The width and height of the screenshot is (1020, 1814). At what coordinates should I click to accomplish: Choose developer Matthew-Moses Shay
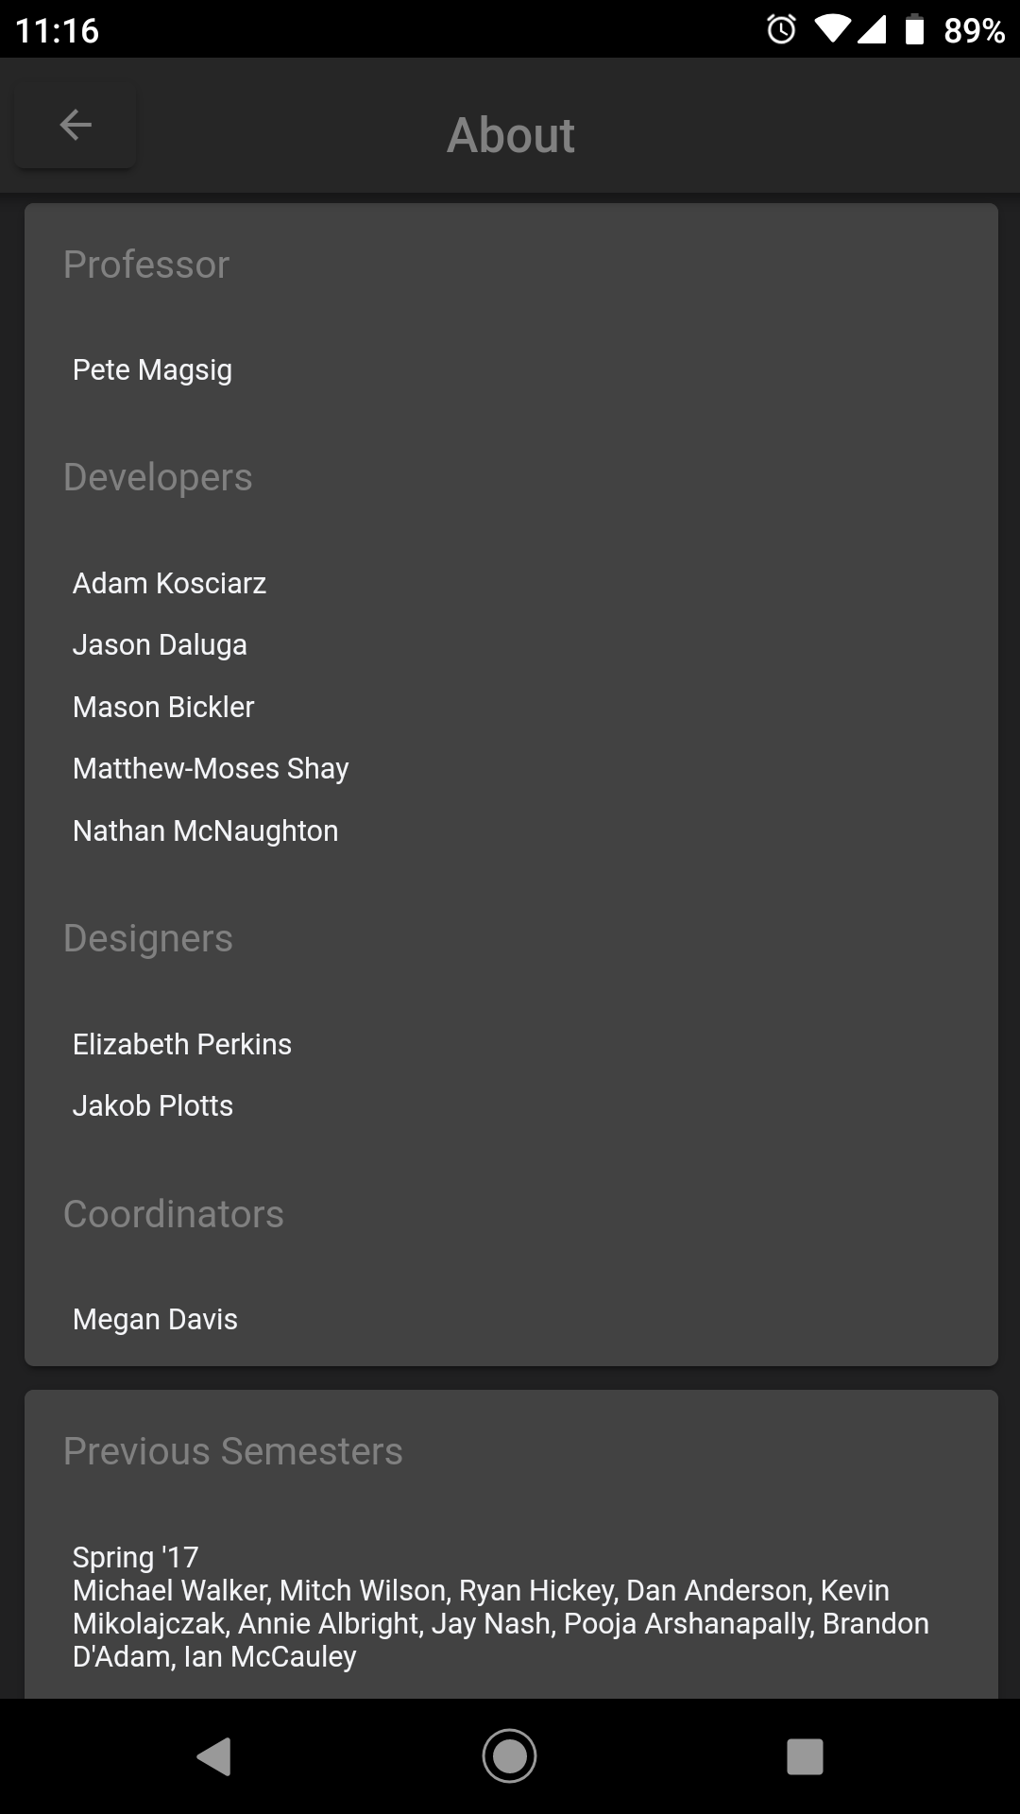211,768
